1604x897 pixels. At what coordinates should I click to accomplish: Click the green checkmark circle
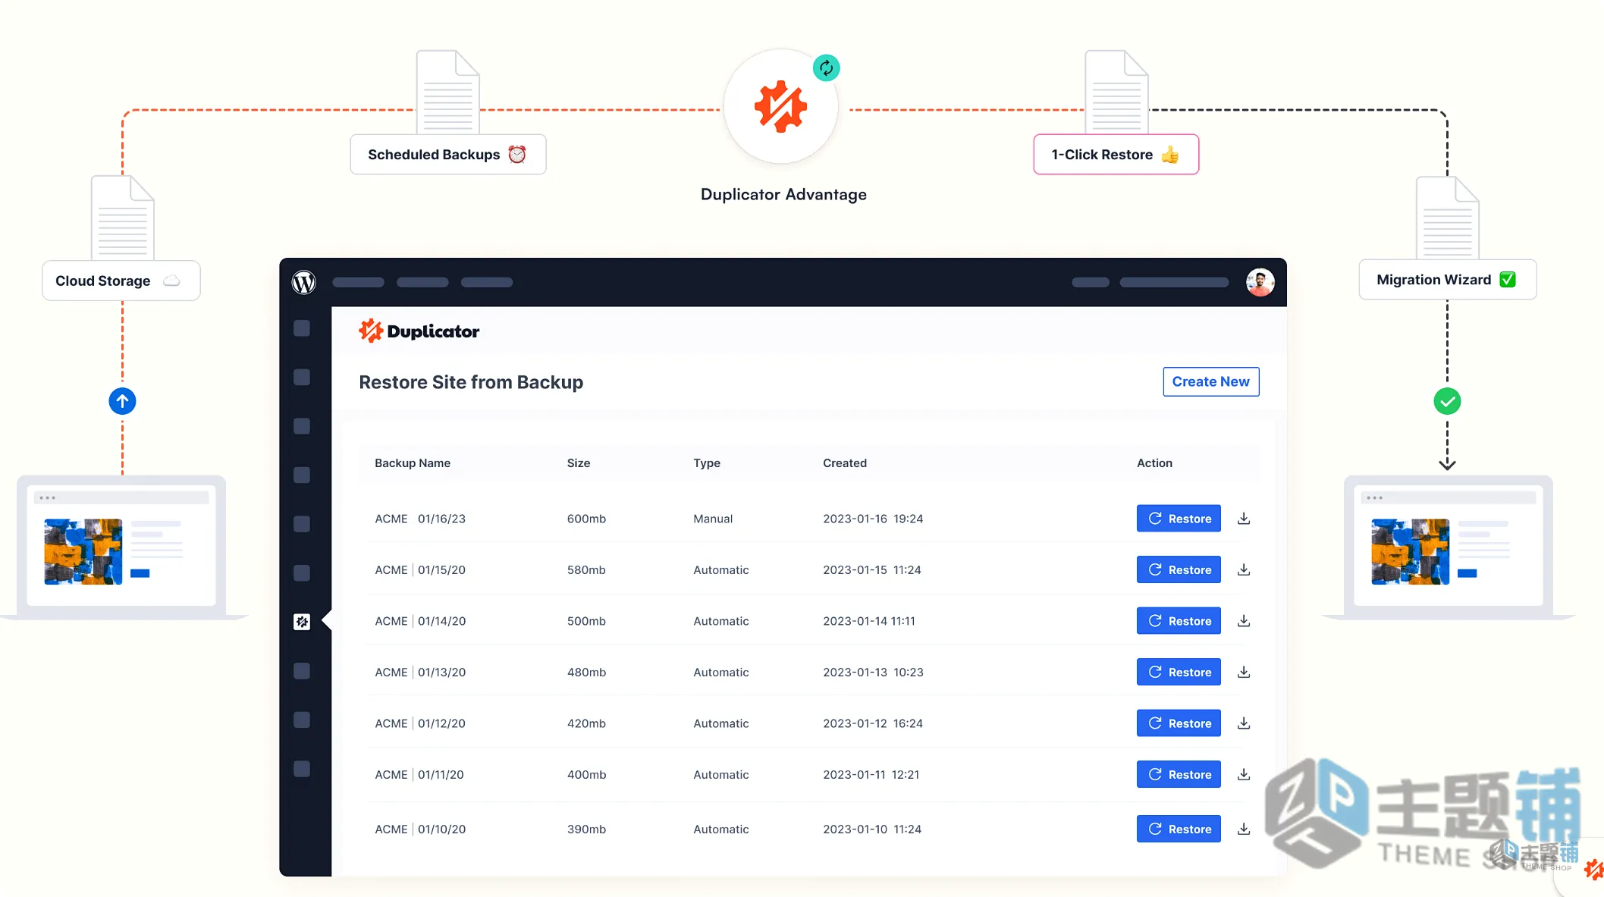pos(1447,401)
